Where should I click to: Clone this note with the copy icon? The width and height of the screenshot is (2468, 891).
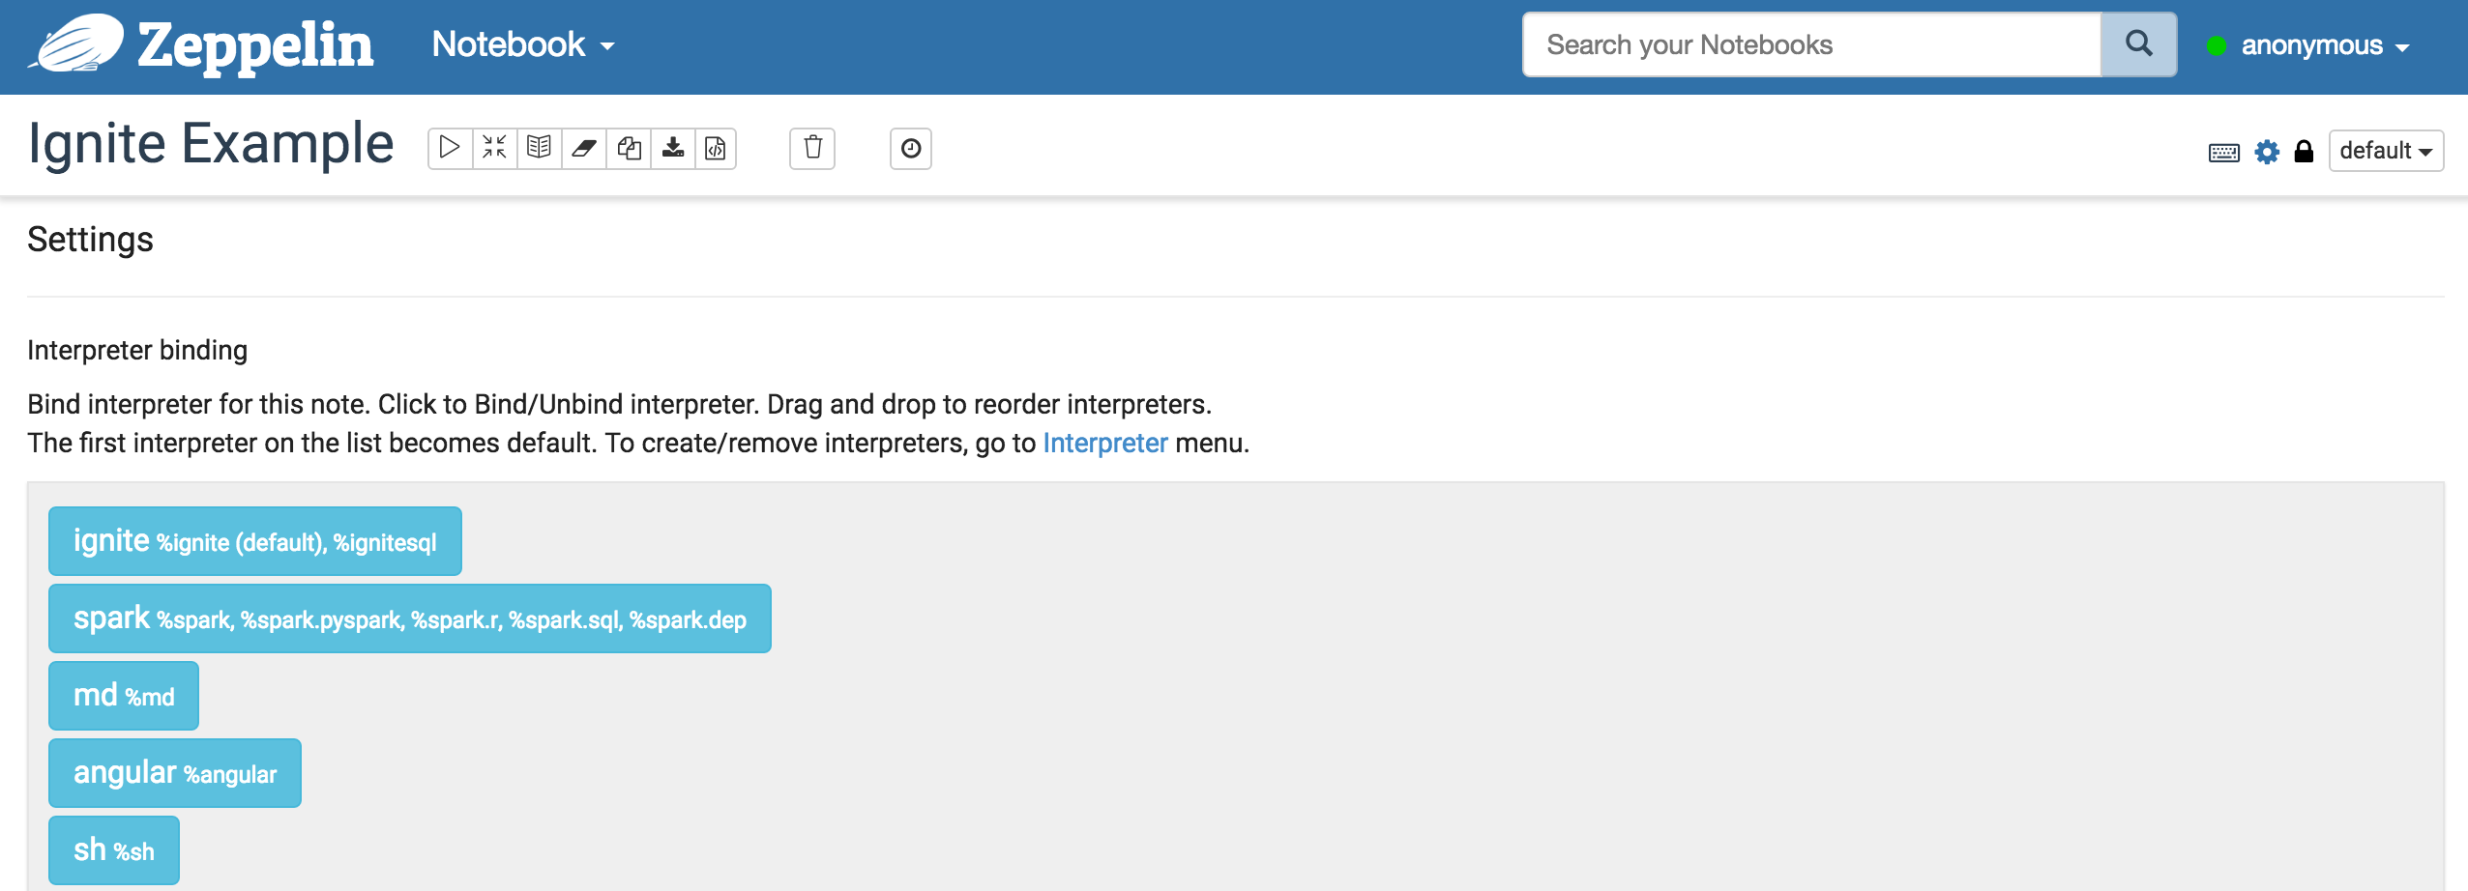629,149
